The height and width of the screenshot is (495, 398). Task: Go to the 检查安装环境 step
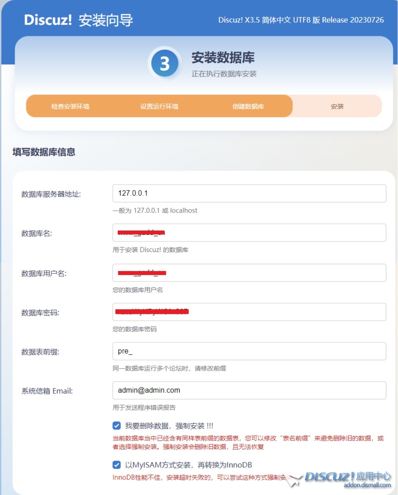70,106
